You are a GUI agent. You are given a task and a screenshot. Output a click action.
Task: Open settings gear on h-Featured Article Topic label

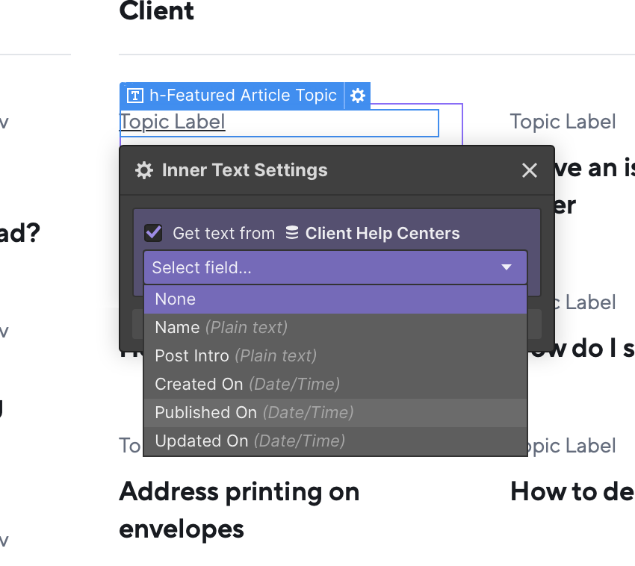tap(358, 96)
